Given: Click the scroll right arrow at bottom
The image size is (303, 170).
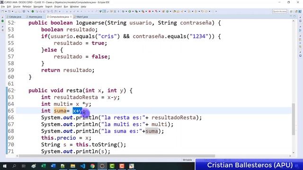Looking at the screenshot, I should pos(290,156).
